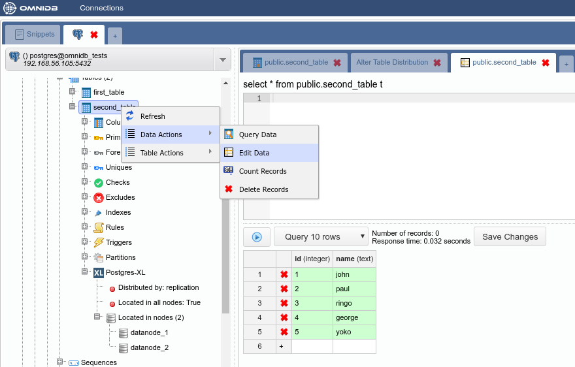Click the SQL editor line 1 field
Screen dimensions: 575x367
418,99
